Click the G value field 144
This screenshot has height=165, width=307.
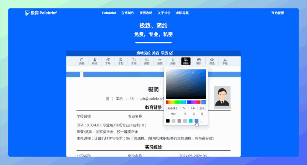click(193, 109)
